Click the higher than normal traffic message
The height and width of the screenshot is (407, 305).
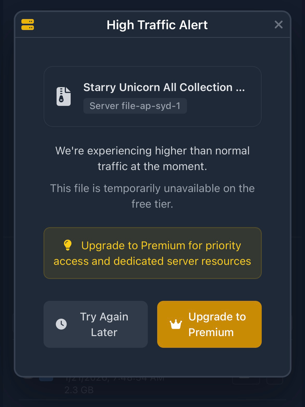click(x=152, y=159)
